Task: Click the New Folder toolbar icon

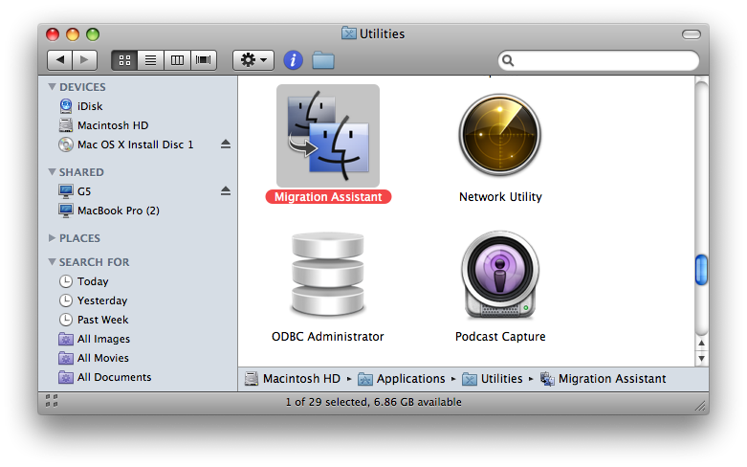Action: tap(323, 60)
